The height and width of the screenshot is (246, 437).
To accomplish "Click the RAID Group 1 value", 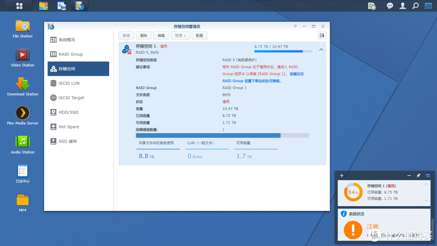I will click(x=234, y=88).
